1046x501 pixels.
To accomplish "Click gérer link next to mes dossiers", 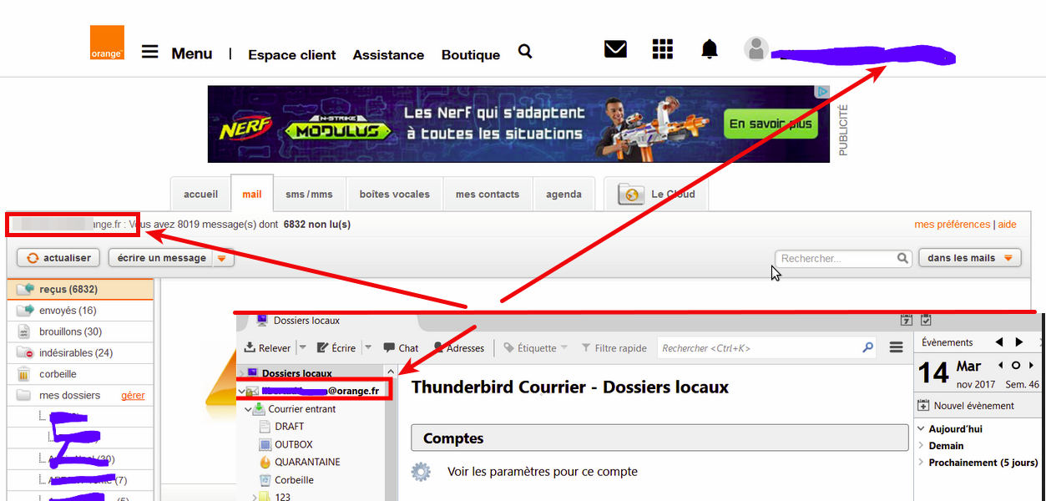I will pyautogui.click(x=133, y=396).
